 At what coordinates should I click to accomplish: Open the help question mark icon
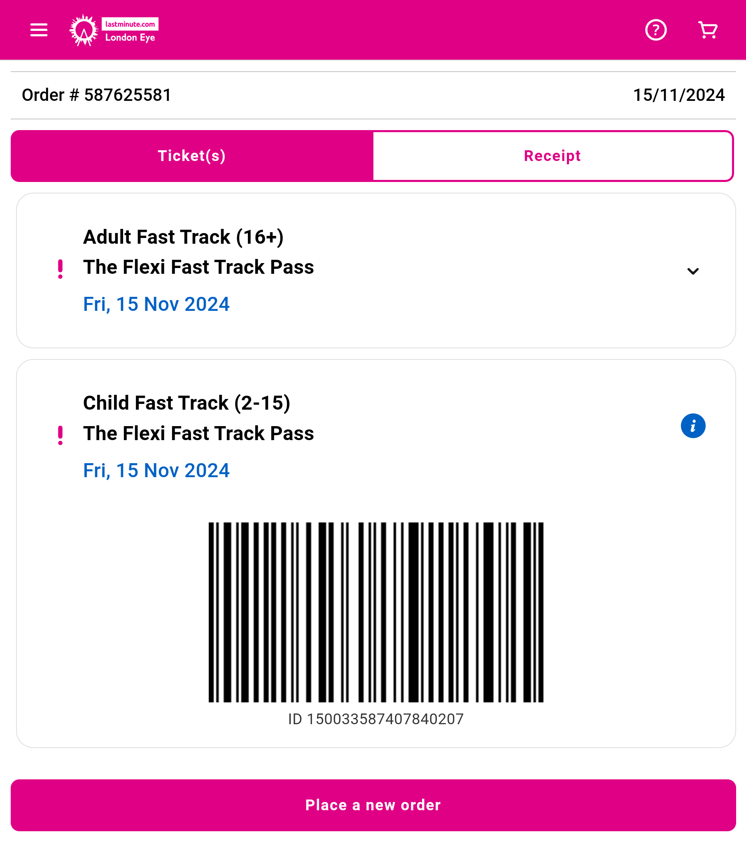(655, 30)
